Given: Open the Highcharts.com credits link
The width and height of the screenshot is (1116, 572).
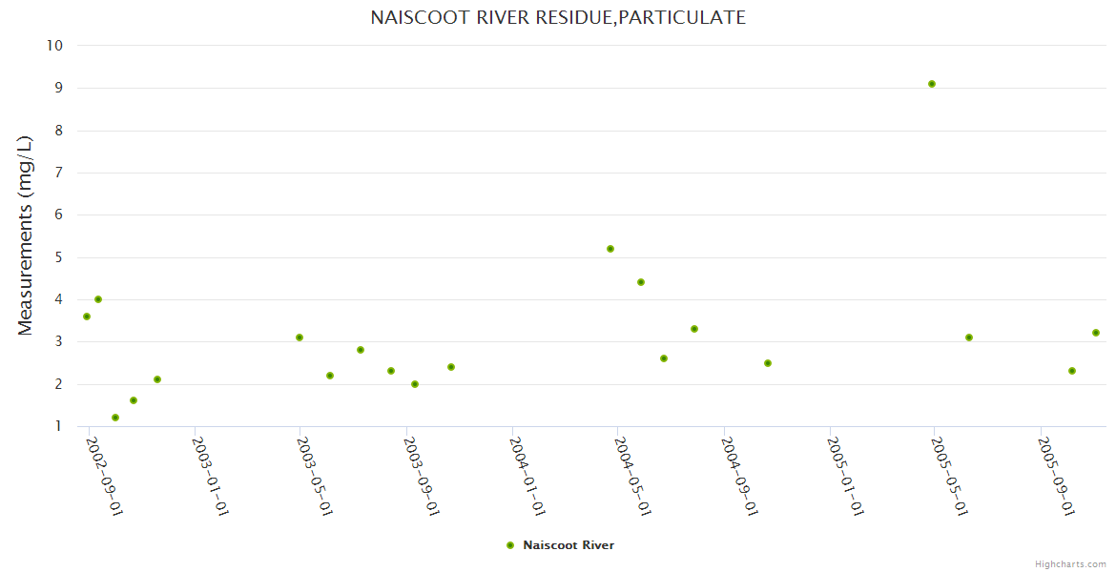Looking at the screenshot, I should 1070,564.
